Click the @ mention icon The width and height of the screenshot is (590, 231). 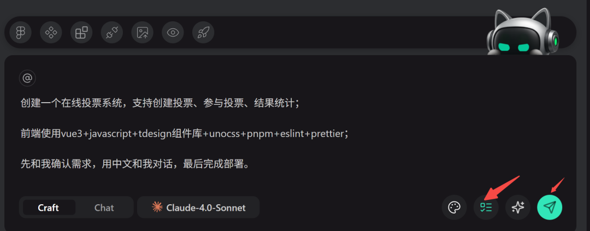[27, 78]
